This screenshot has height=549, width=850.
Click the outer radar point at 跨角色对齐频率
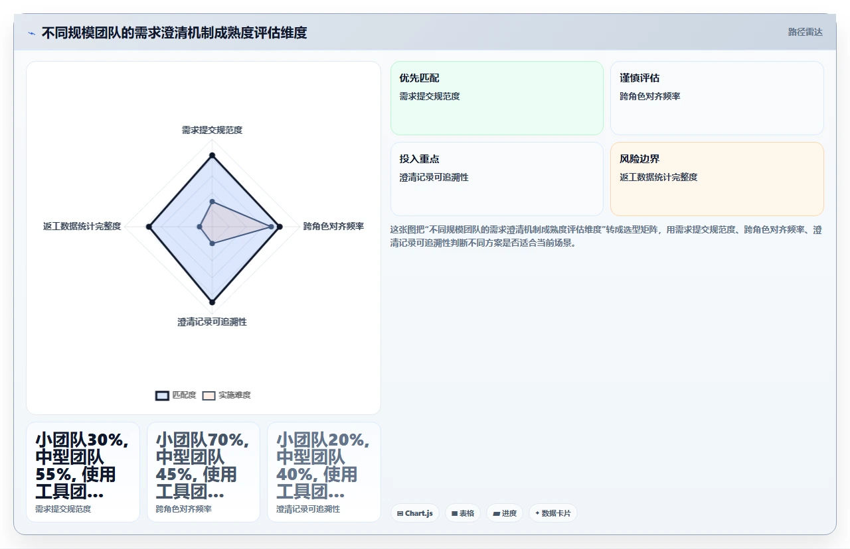pyautogui.click(x=280, y=227)
